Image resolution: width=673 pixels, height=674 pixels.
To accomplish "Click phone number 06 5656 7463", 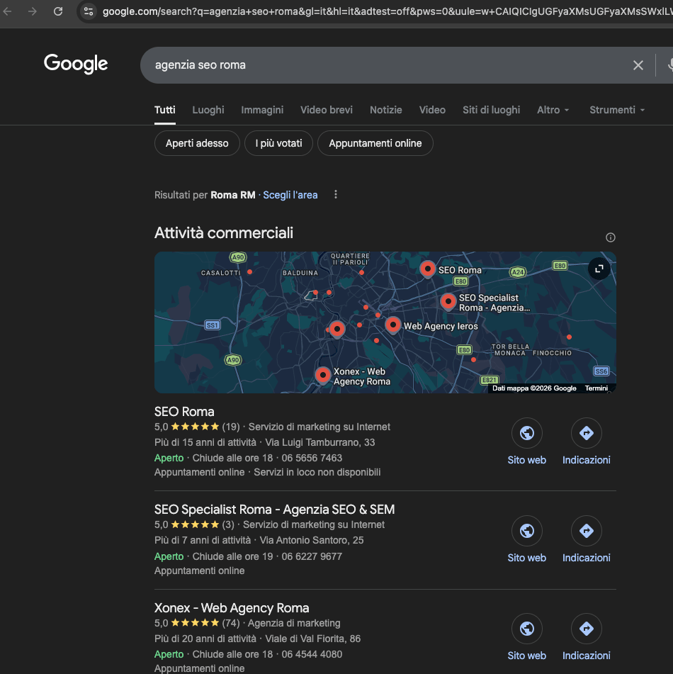I will tap(312, 458).
